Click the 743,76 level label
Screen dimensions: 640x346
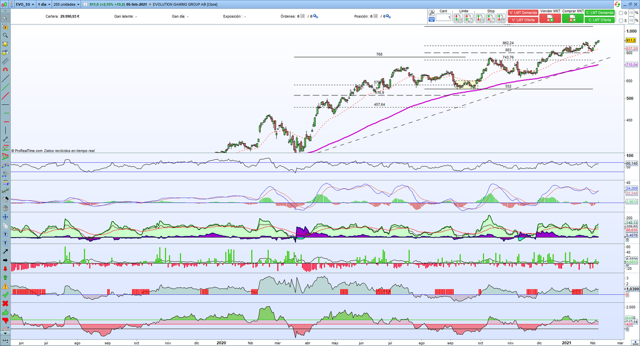508,57
